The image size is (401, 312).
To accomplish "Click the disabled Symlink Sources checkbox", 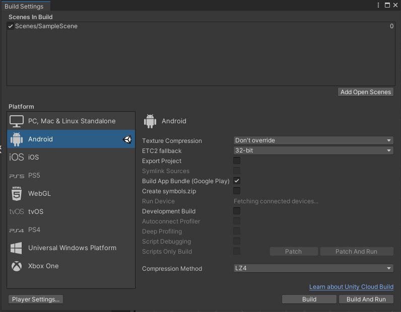I will (237, 171).
